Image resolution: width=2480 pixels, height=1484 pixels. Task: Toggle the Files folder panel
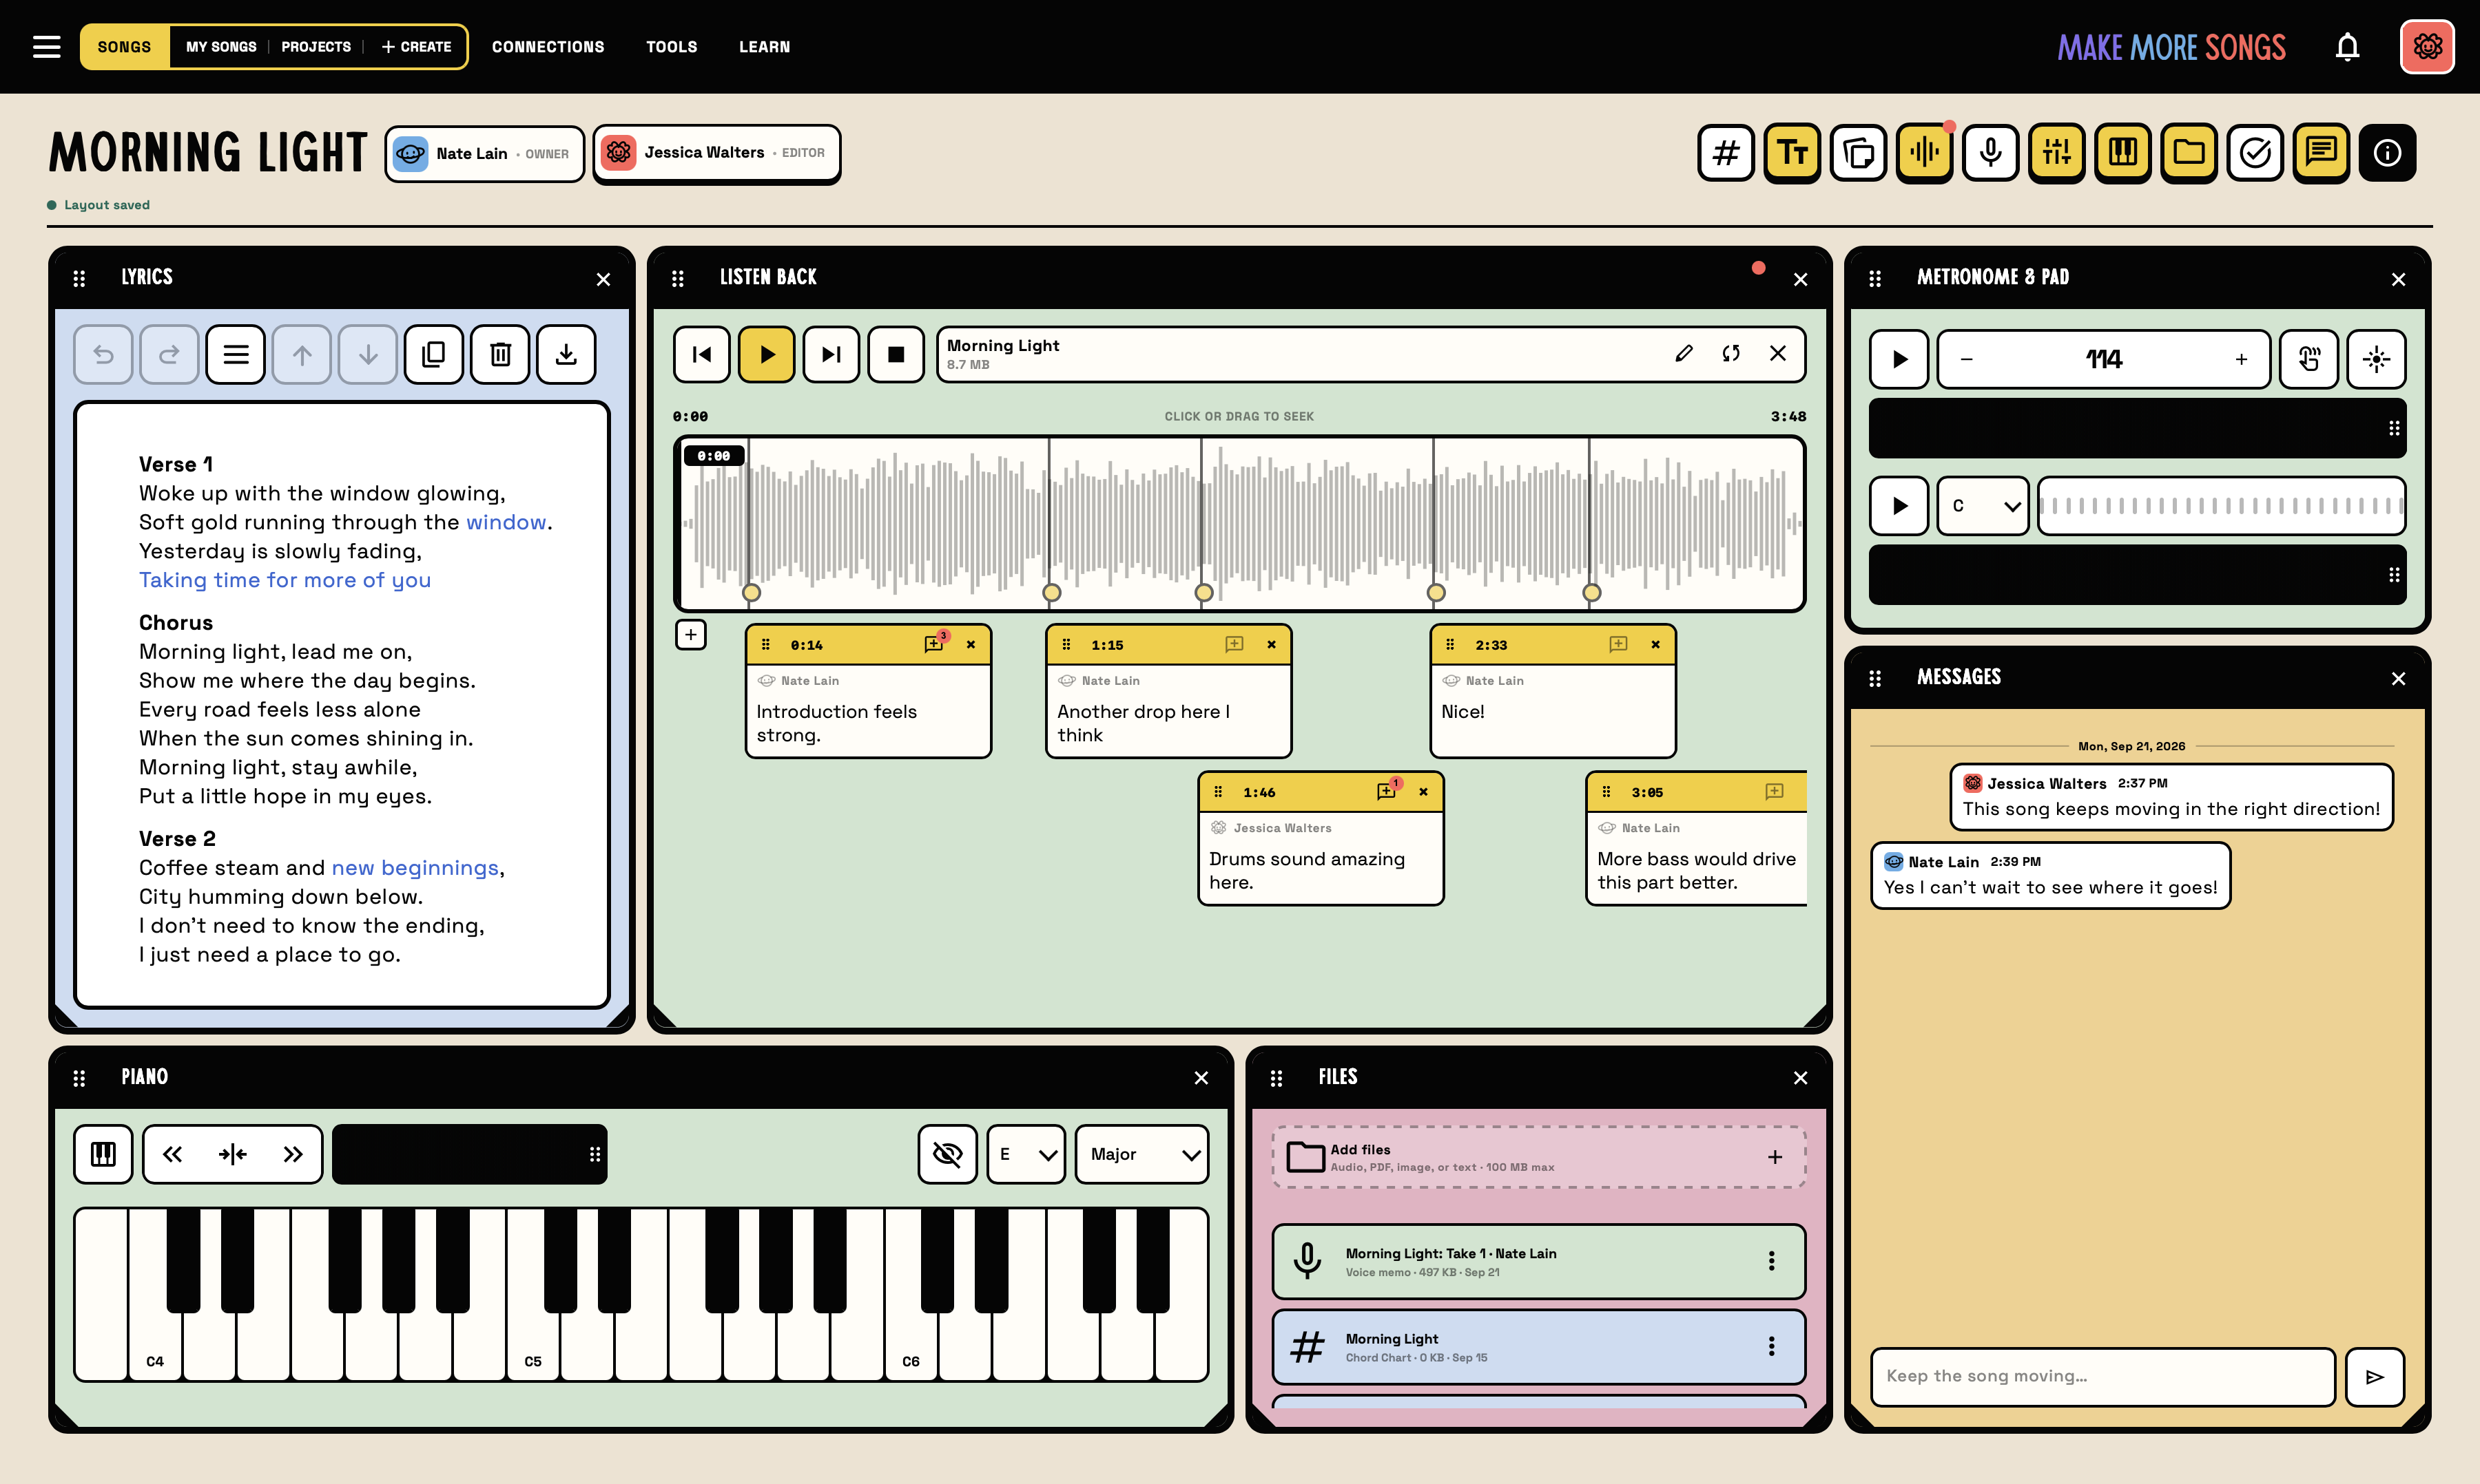pos(2188,153)
